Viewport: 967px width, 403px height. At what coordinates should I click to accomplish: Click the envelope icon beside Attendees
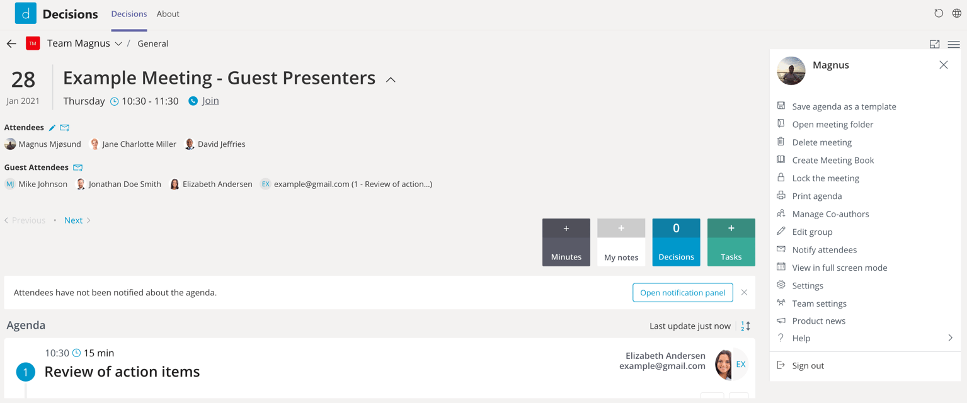[64, 127]
